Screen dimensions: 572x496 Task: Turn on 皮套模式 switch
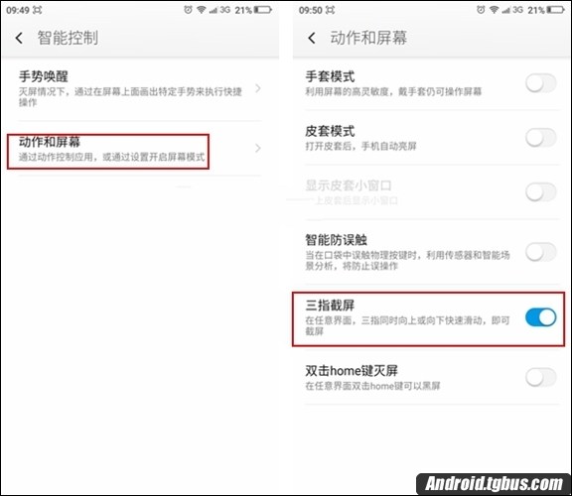click(x=541, y=138)
